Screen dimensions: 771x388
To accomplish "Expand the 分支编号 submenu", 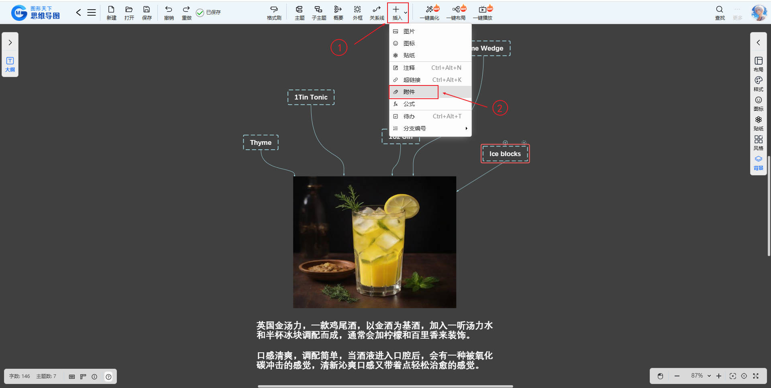I will pyautogui.click(x=430, y=128).
